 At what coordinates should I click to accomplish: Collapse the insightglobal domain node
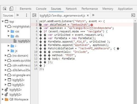(x=6, y=26)
